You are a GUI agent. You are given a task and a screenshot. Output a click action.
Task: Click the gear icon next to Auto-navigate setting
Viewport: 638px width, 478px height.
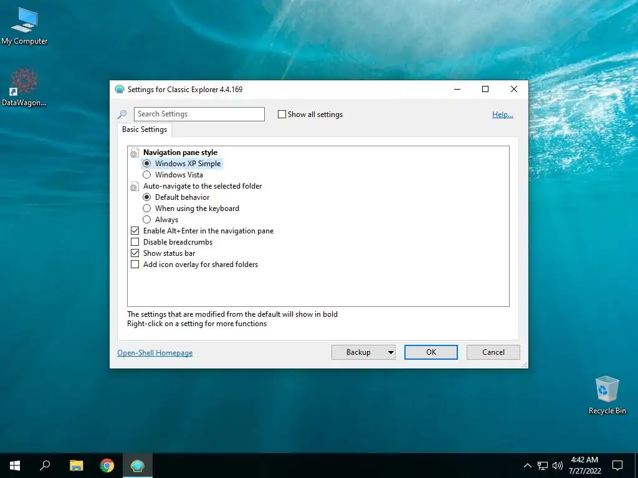[135, 187]
